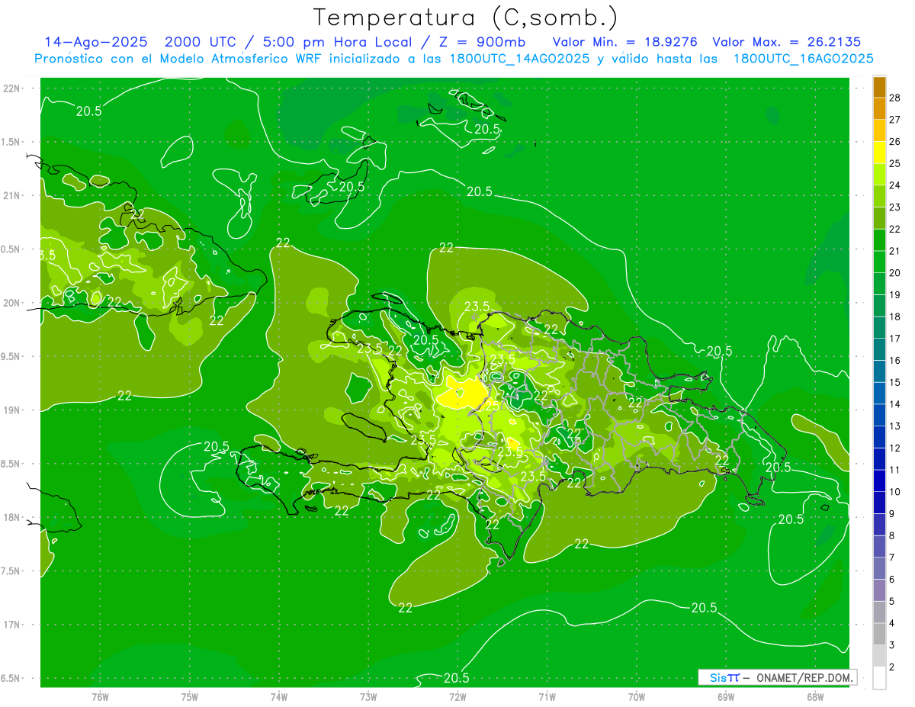Viewport: 915px width, 707px height.
Task: Click the colorbar scale label "7"
Action: click(893, 558)
